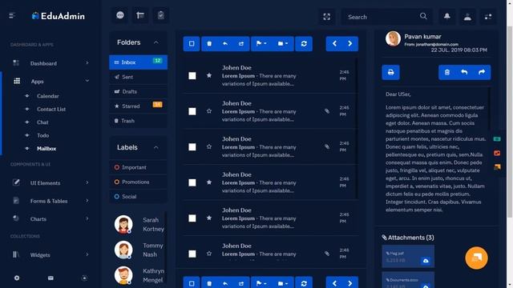Click the lock icon in sidebar footer
This screenshot has height=288, width=513.
tap(84, 278)
